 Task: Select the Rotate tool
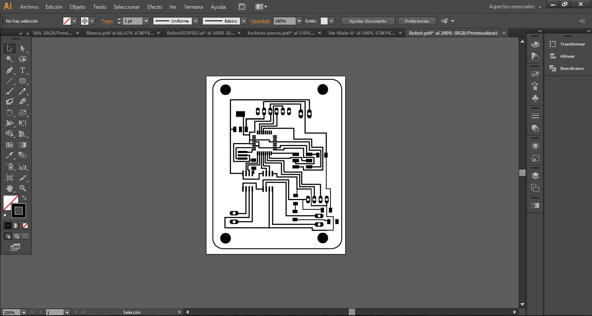coord(10,113)
